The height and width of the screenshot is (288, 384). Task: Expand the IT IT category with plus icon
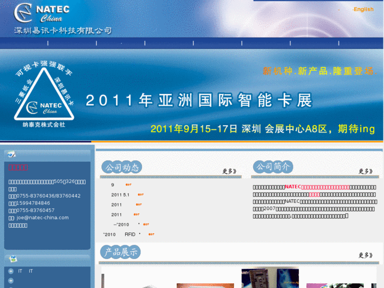click(x=11, y=271)
